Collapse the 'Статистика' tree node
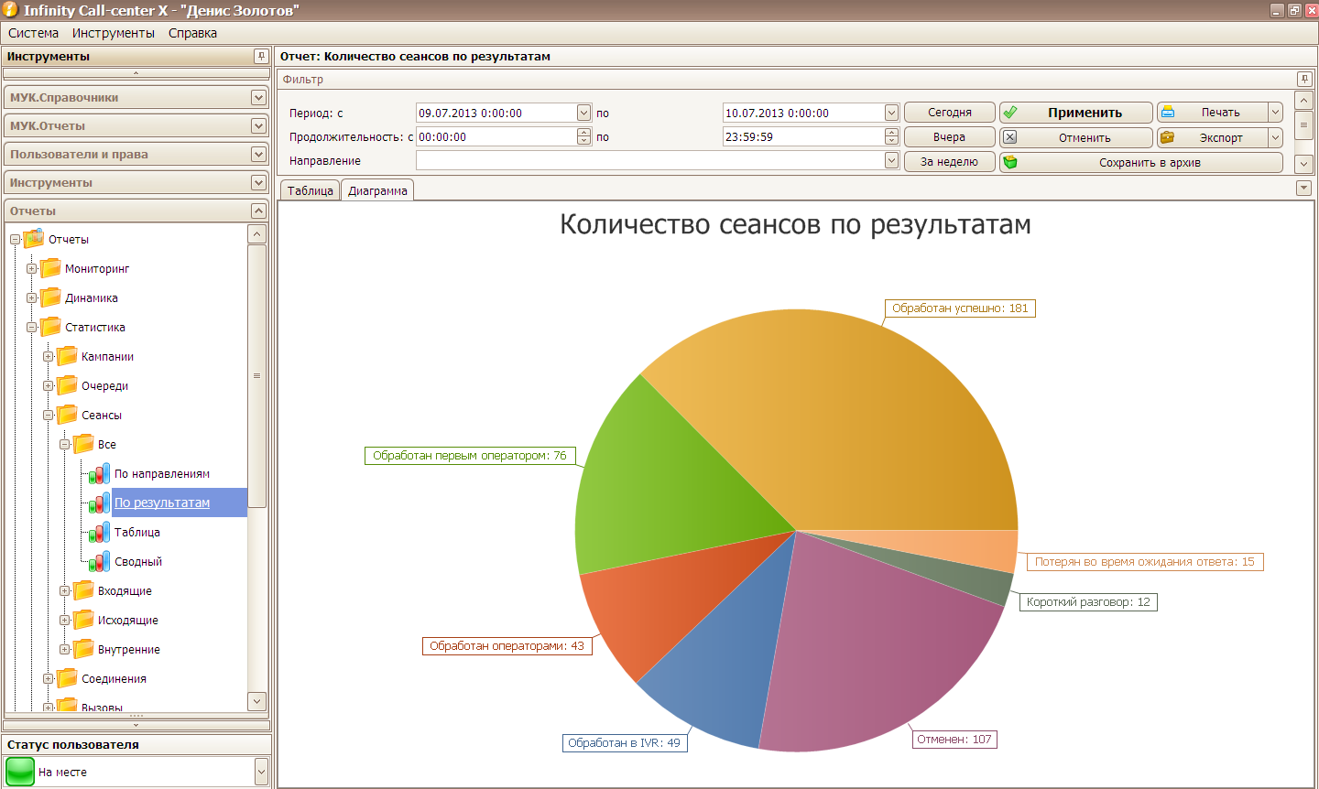This screenshot has width=1319, height=789. point(31,328)
